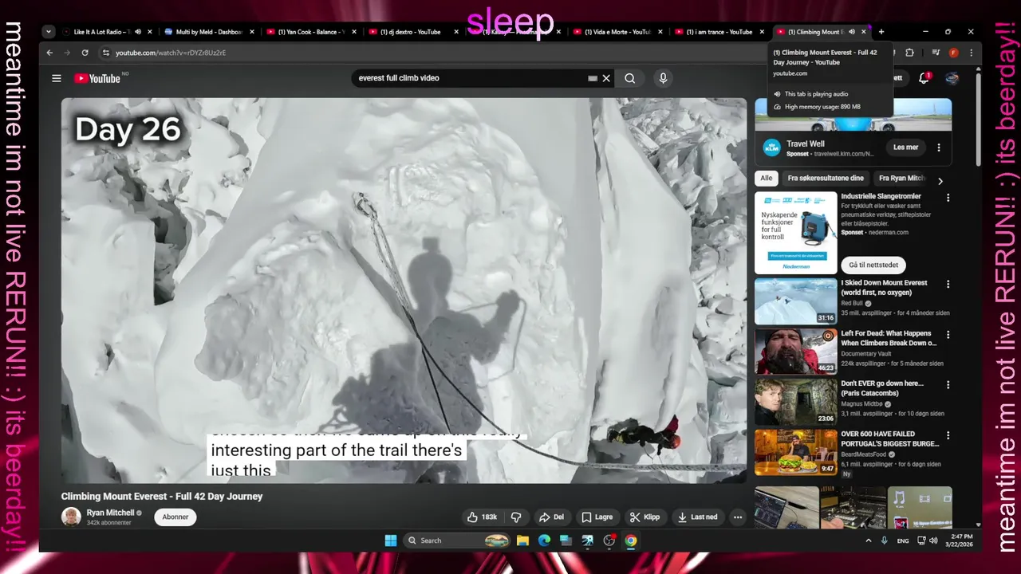Open Paris Catacombs video thumbnail
This screenshot has width=1021, height=574.
796,402
